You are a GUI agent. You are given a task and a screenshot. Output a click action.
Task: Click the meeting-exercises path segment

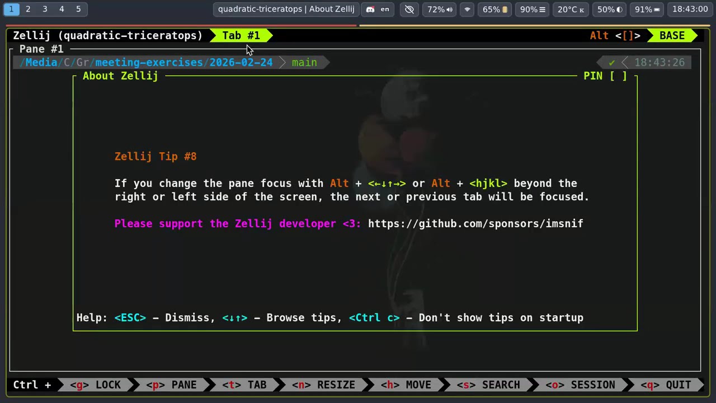pos(149,62)
